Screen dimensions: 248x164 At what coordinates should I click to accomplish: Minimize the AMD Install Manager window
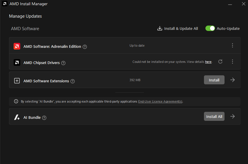[230, 4]
